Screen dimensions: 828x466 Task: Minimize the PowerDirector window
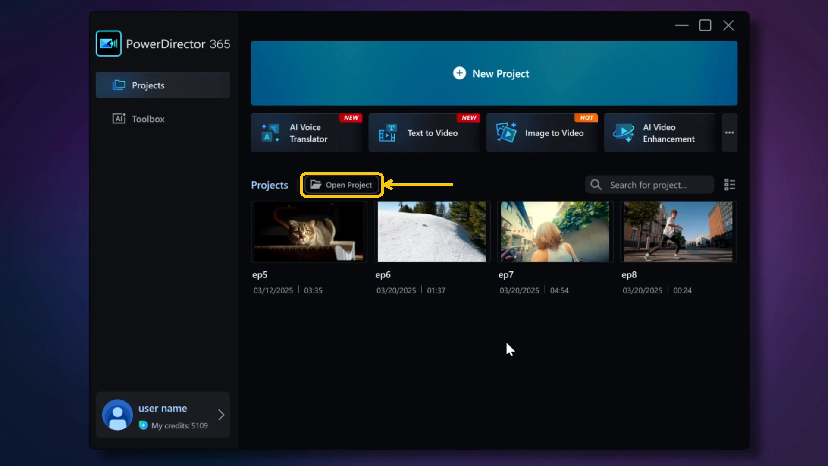681,25
